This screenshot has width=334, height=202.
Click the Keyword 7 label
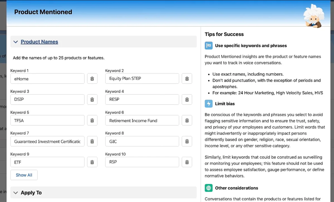point(20,133)
